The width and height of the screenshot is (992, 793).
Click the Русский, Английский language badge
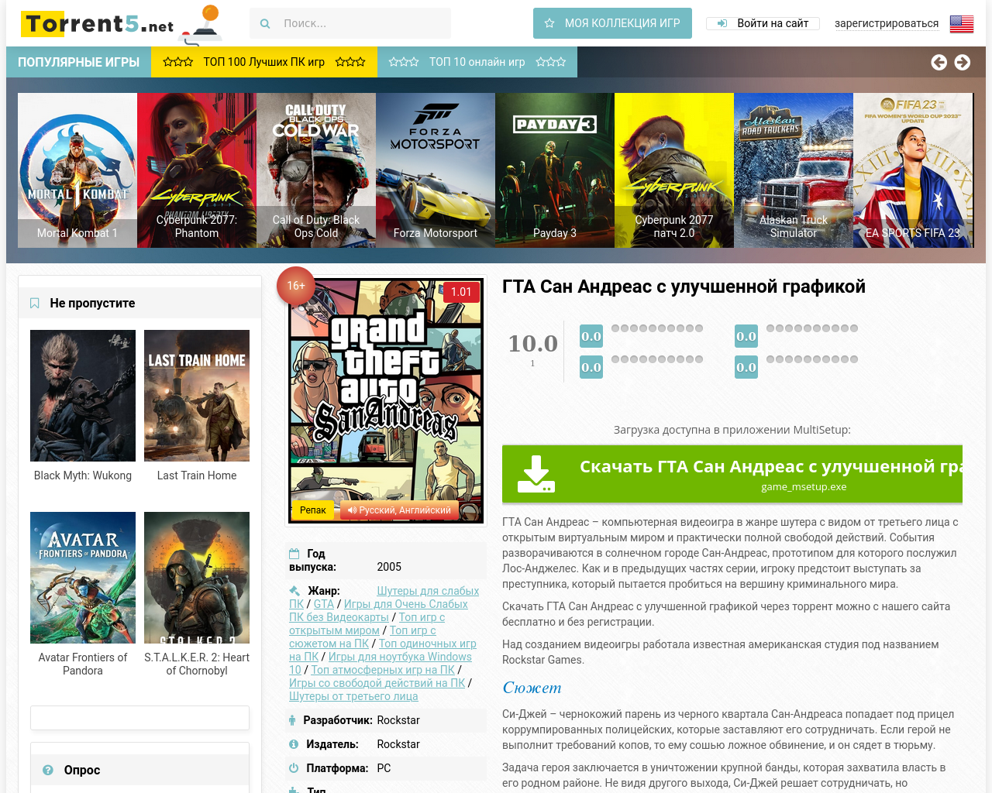point(399,510)
